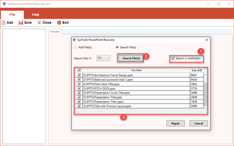Open the D:\ drive dropdown
The height and width of the screenshot is (146, 234).
point(103,58)
